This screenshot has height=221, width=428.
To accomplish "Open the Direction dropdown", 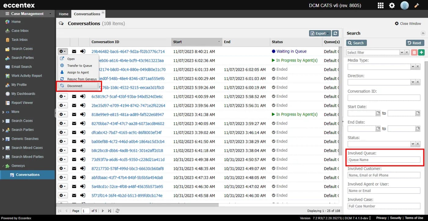I will tap(413, 82).
